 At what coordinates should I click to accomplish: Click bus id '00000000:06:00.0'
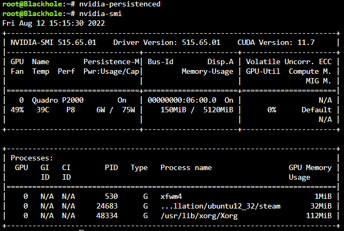(182, 100)
